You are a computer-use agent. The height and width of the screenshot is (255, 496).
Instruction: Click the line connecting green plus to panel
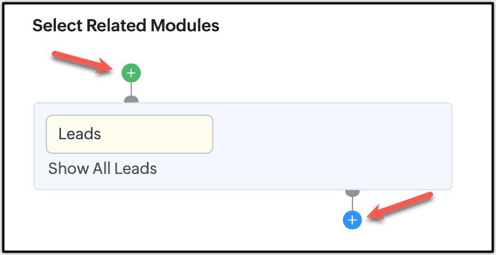point(131,89)
